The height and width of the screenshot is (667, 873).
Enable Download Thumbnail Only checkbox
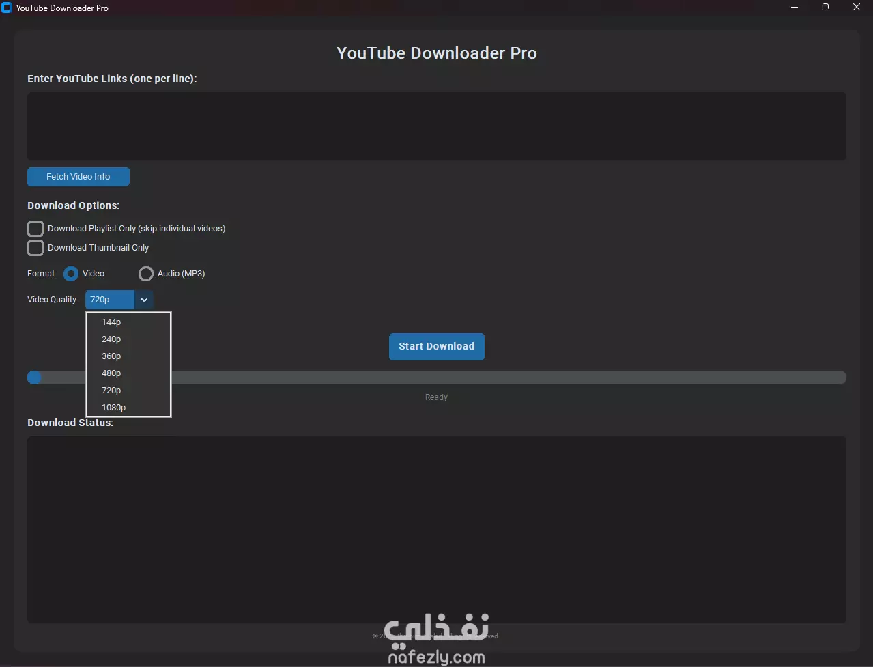(35, 248)
